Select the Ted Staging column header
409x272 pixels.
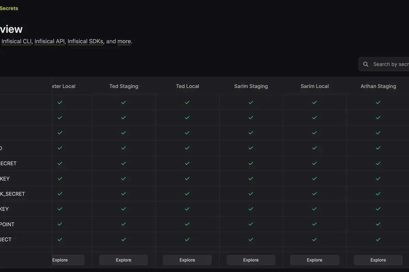click(124, 86)
